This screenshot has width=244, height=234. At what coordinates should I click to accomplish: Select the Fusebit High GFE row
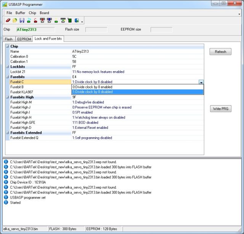pyautogui.click(x=107, y=123)
